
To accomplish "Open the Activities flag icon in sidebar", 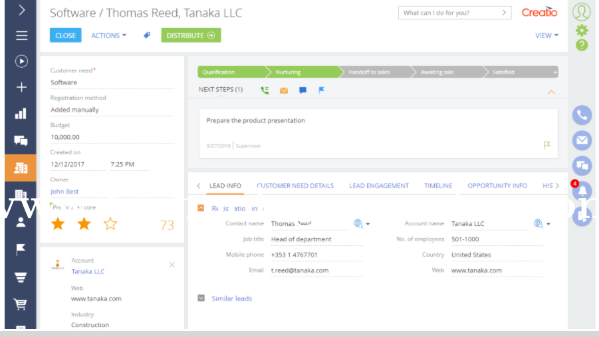I will point(21,249).
